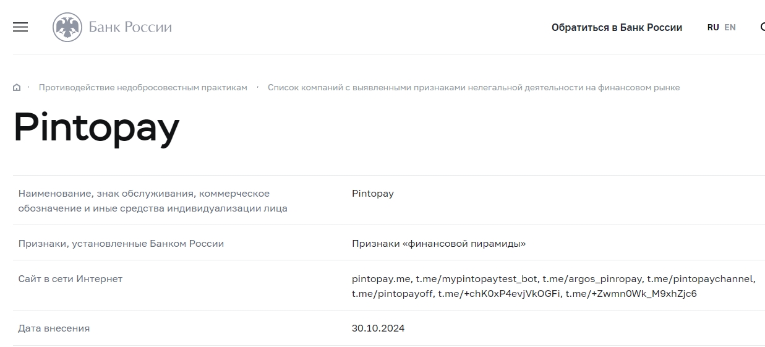The width and height of the screenshot is (765, 347).
Task: Switch site language to EN
Action: point(730,27)
